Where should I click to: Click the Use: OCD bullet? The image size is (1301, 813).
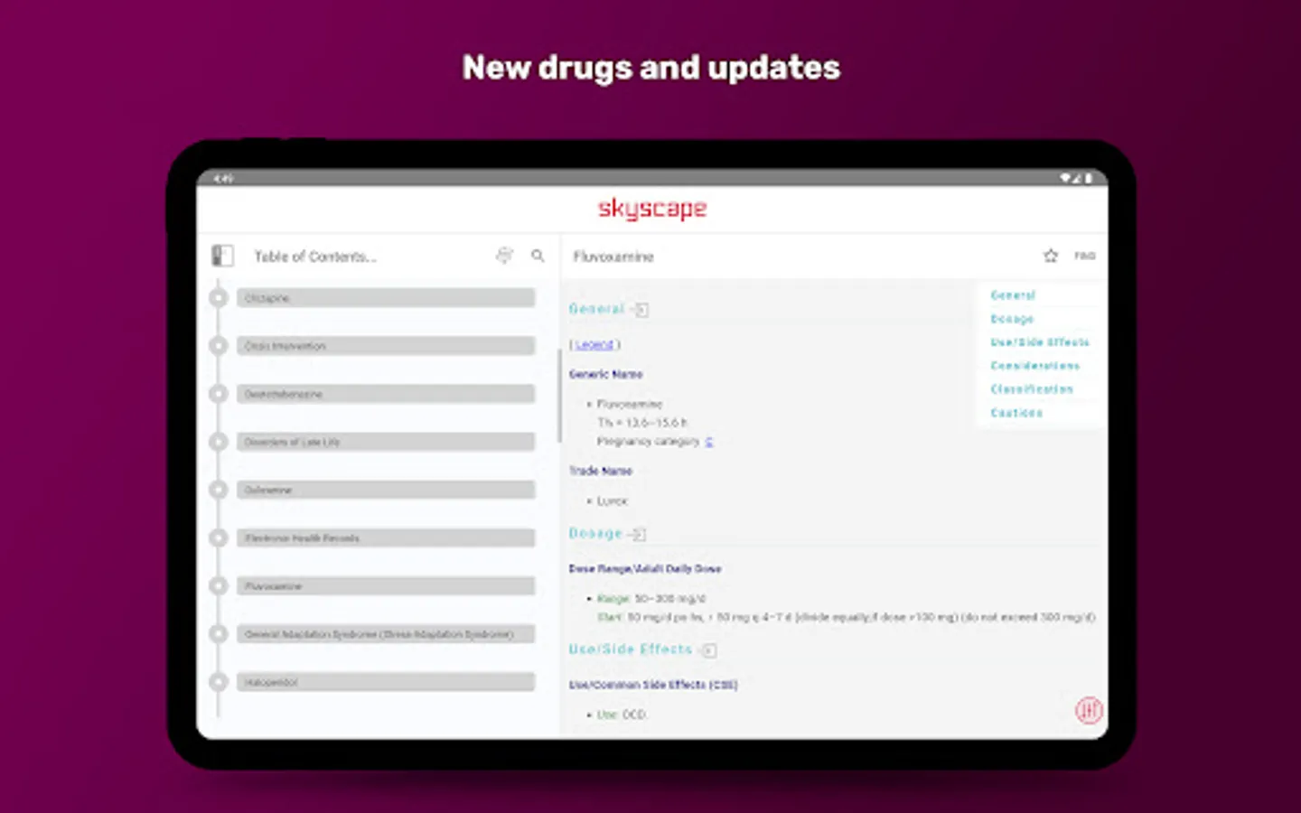coord(622,715)
